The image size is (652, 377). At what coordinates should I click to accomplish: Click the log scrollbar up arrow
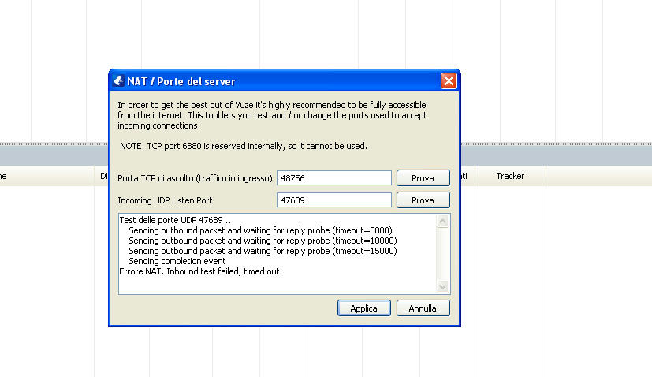click(x=442, y=221)
